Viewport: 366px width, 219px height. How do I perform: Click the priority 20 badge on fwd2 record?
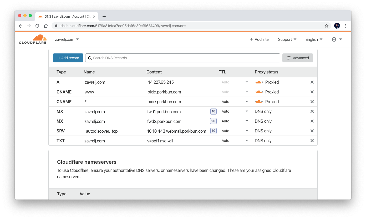213,121
